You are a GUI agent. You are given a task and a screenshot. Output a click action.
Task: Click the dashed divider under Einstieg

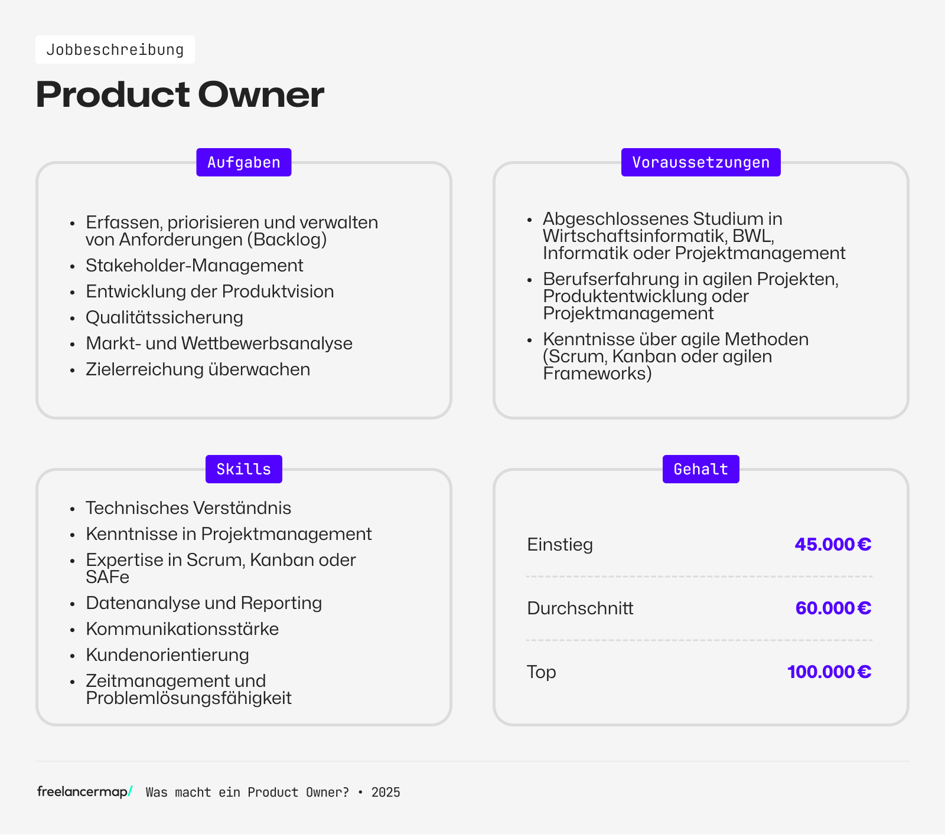[x=699, y=577]
